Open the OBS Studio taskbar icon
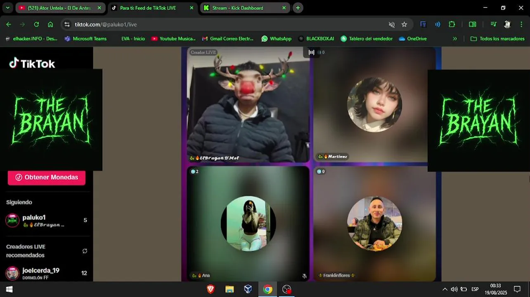 [287, 289]
